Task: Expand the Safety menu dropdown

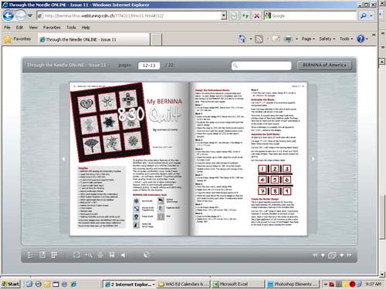Action: pos(327,39)
